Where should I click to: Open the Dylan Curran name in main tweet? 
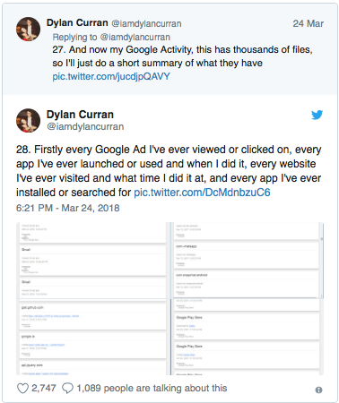pos(80,115)
